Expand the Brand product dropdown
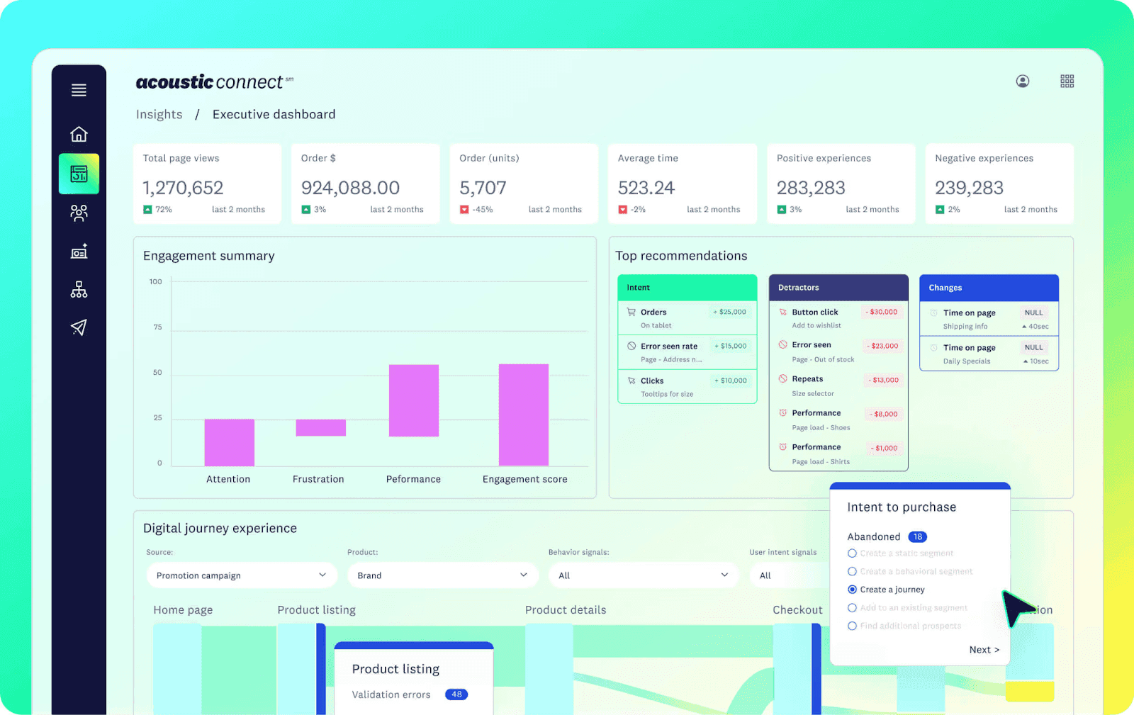Viewport: 1134px width, 715px height. [x=442, y=575]
